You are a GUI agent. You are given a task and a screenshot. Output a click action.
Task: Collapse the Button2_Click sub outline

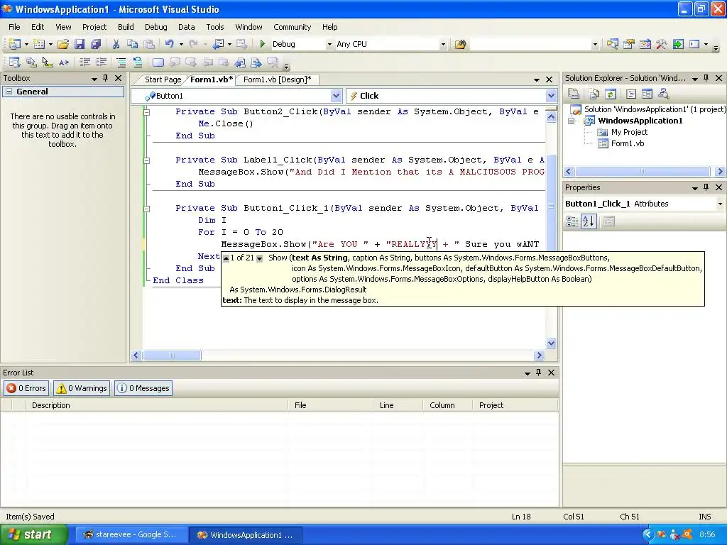tap(146, 112)
